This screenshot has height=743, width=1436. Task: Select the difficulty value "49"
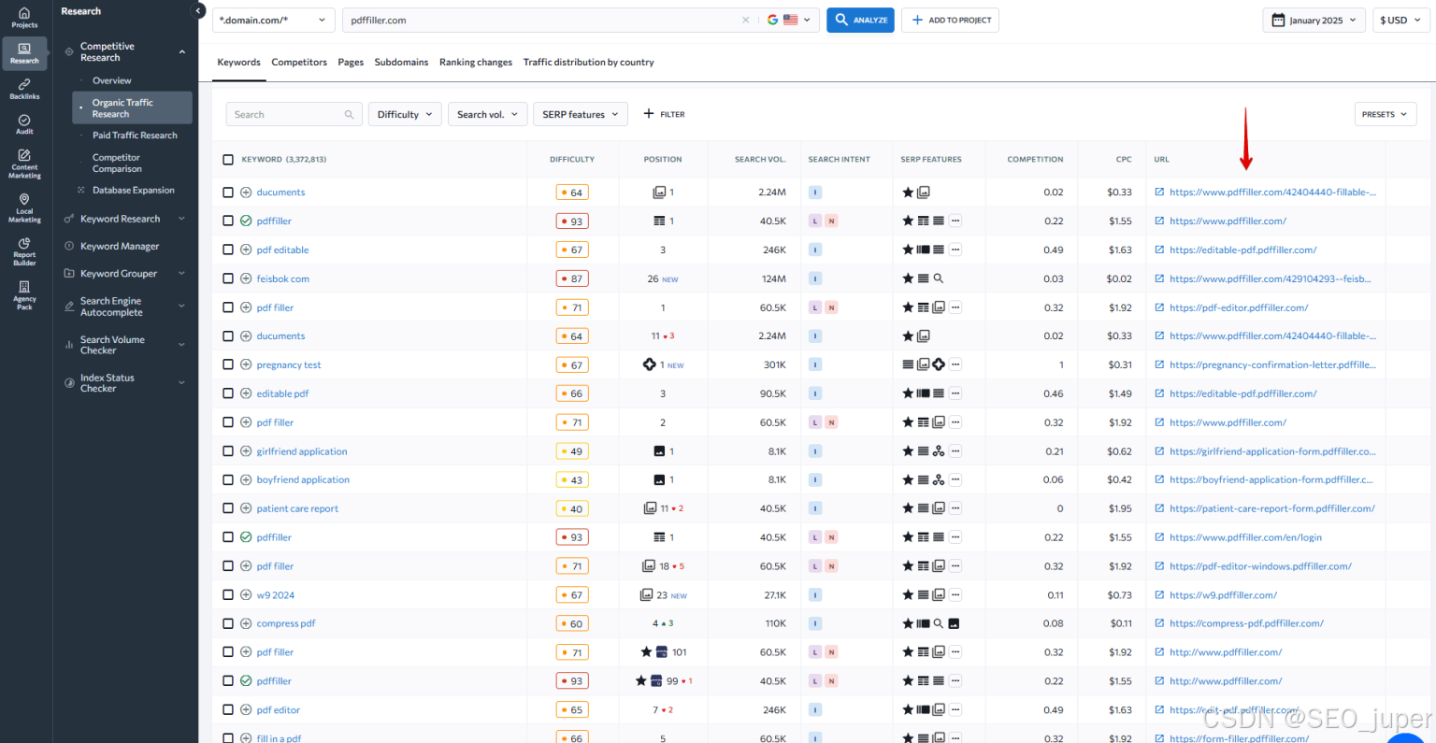coord(572,451)
